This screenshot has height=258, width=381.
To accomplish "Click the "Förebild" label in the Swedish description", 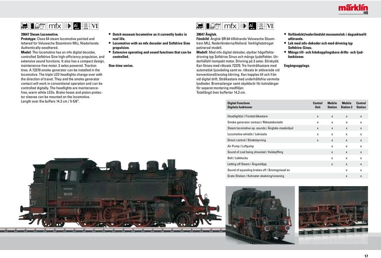I will click(203, 39).
